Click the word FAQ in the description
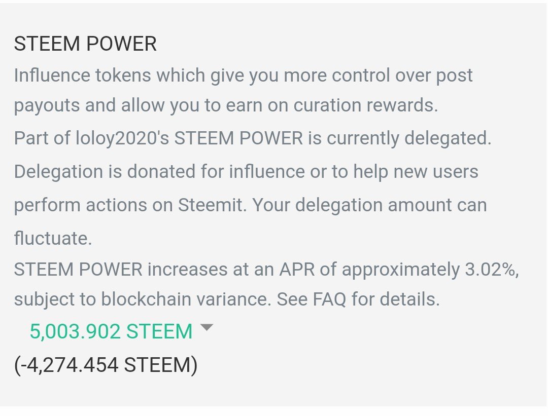 coord(329,299)
